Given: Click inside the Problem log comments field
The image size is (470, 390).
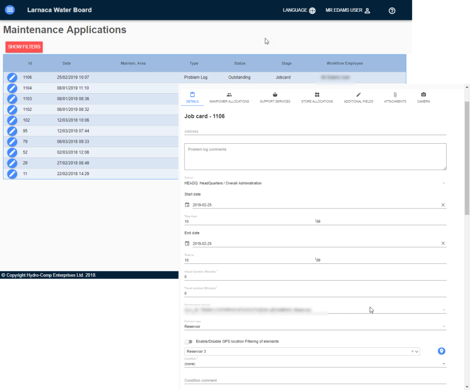Looking at the screenshot, I should pos(315,156).
